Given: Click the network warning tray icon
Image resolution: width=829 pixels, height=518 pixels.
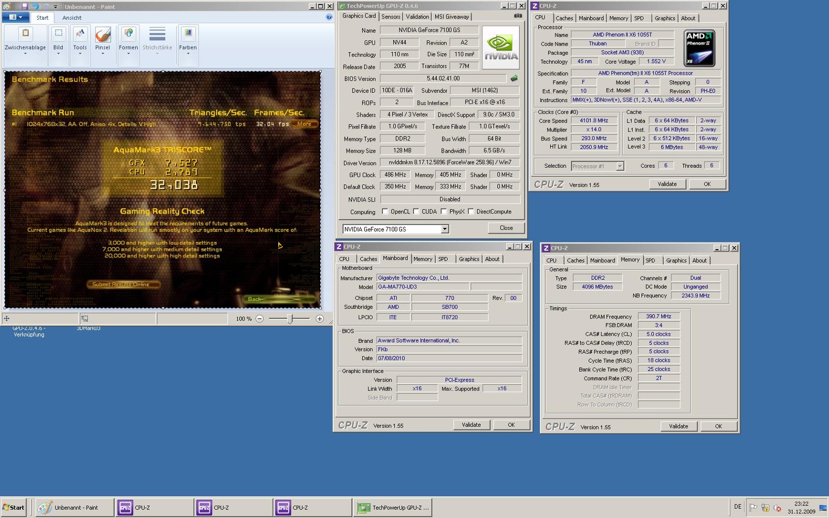Looking at the screenshot, I should 765,508.
